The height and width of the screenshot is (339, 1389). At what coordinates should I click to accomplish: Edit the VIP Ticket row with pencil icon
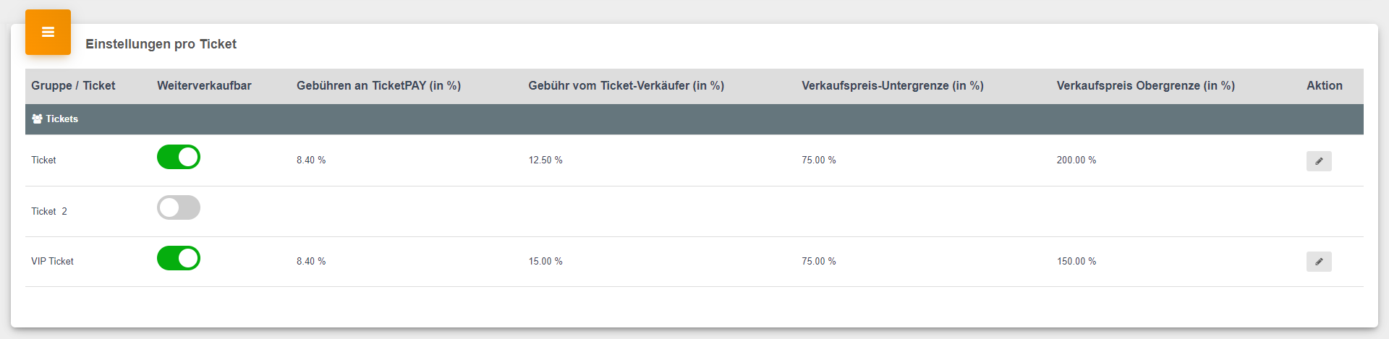[x=1319, y=262]
